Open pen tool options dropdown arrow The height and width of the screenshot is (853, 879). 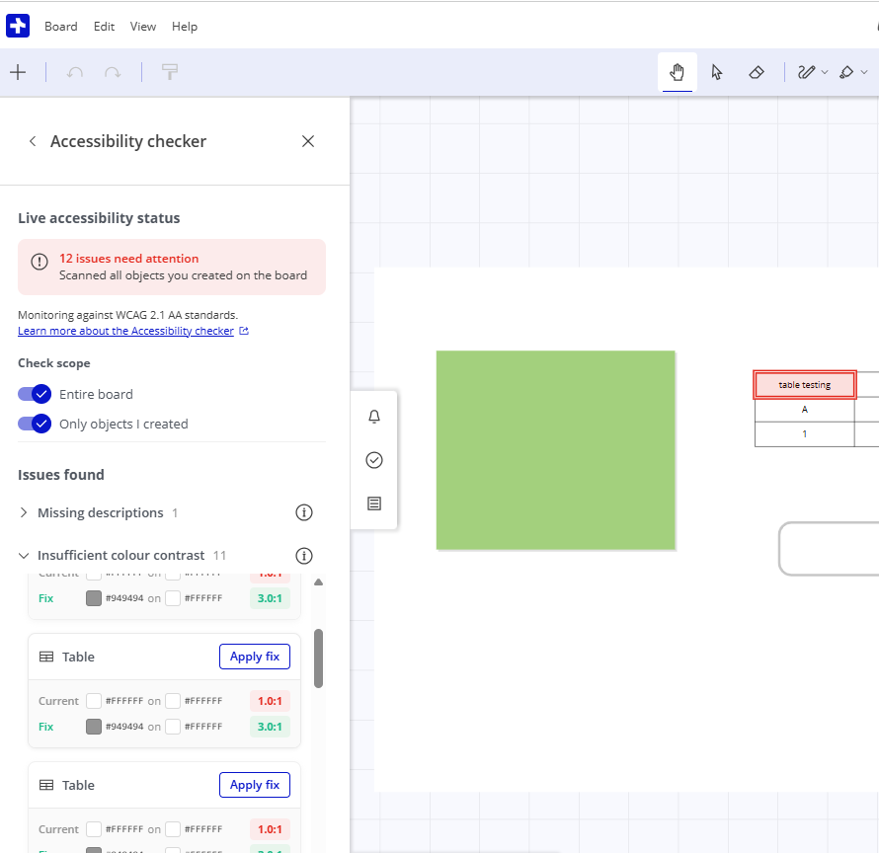[825, 72]
